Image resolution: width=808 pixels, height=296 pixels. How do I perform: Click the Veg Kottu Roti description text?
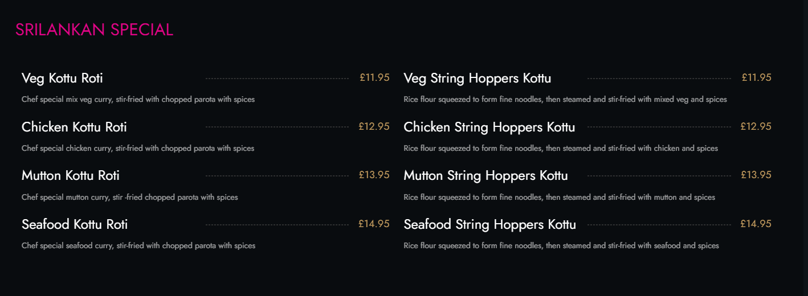[138, 100]
